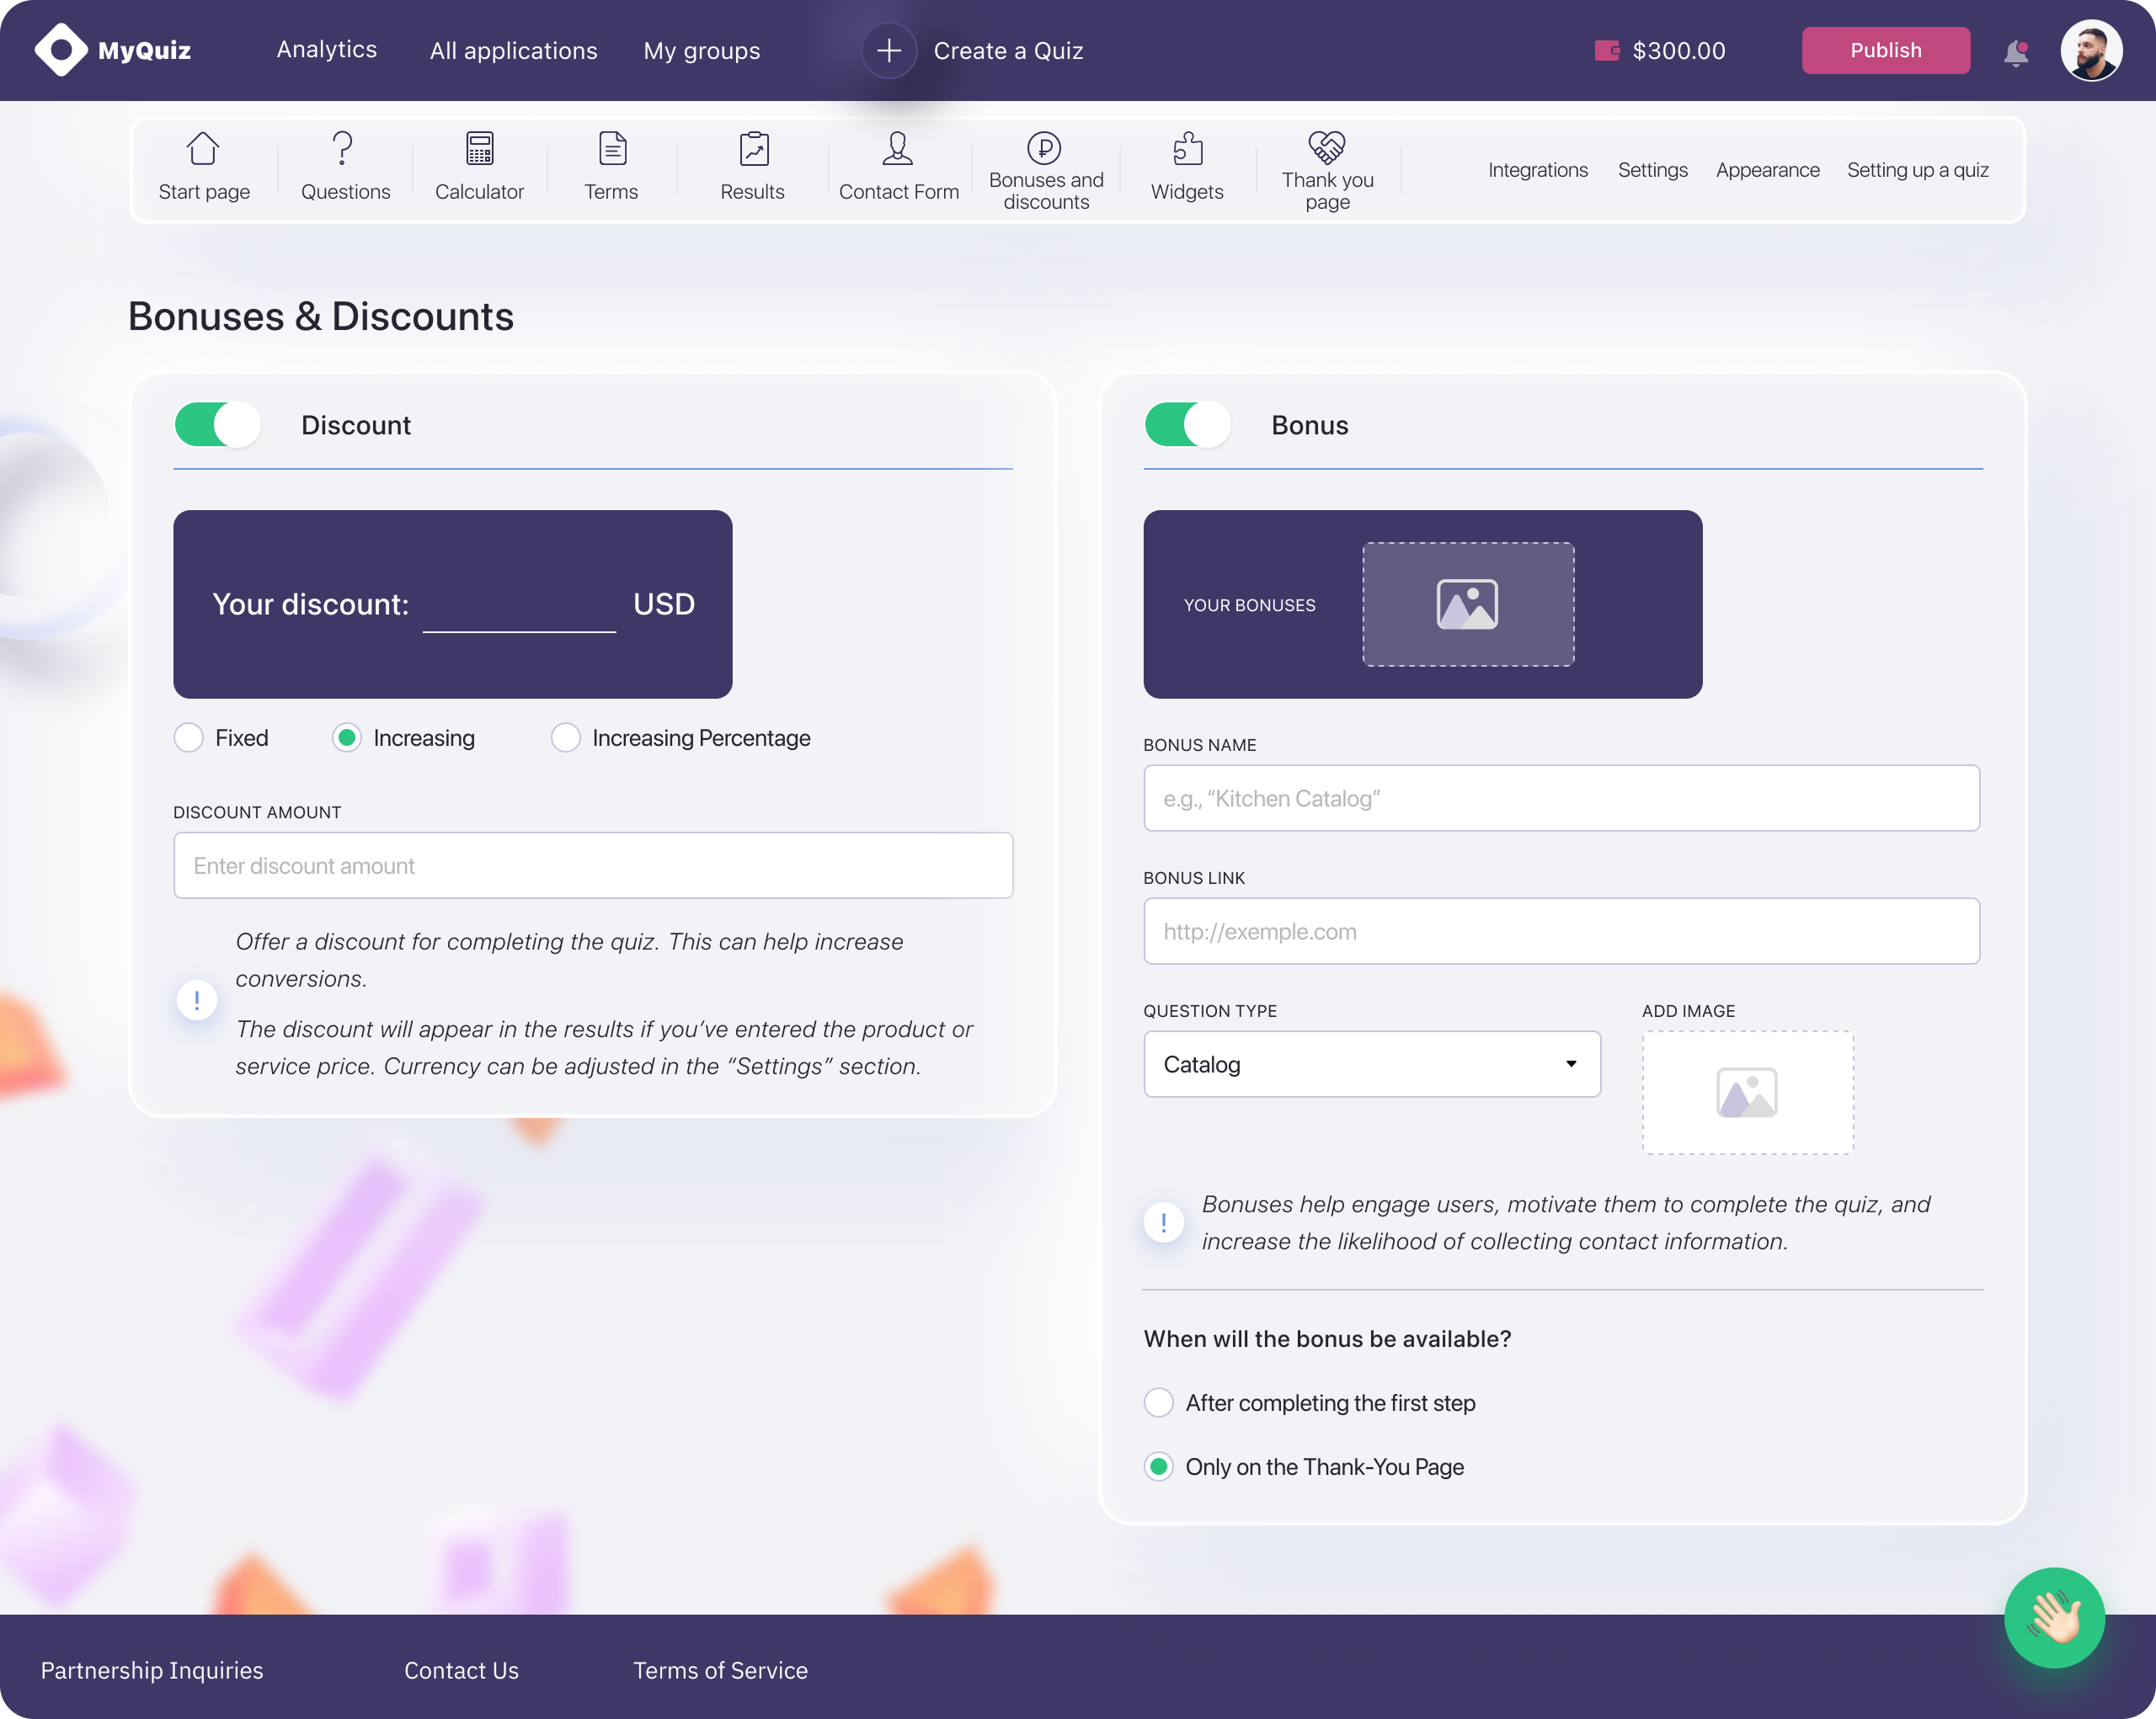Open the Results clipboard icon
This screenshot has height=1719, width=2156.
[x=753, y=149]
